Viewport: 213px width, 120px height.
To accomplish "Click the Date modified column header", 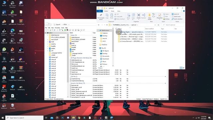I will tap(149, 29).
